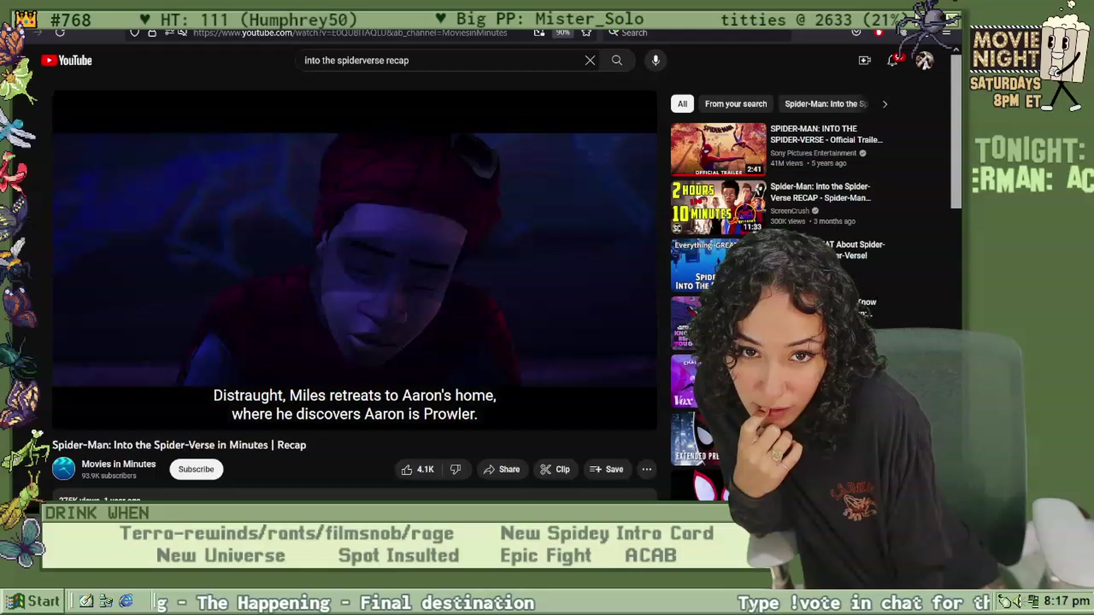Open Movies in Minutes channel name link

119,464
